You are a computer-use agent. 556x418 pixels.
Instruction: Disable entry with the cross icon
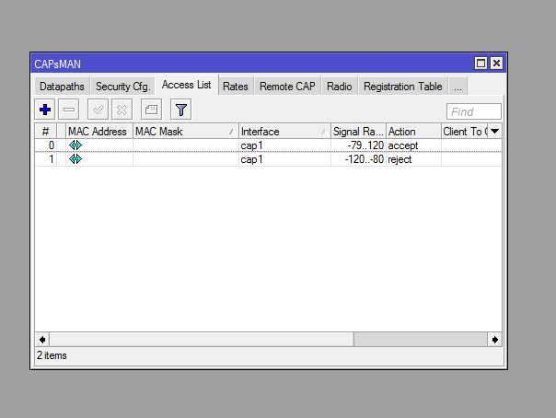point(122,110)
